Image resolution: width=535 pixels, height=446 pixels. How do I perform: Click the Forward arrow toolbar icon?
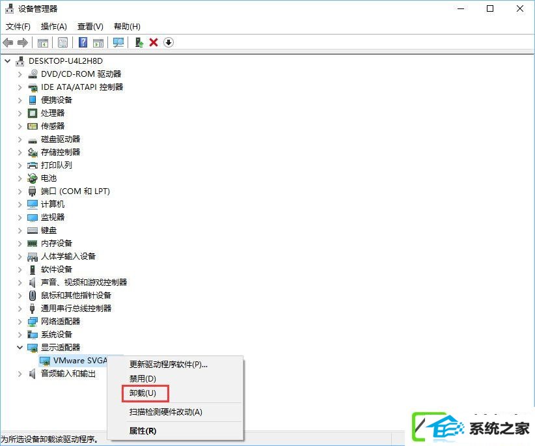[x=23, y=43]
